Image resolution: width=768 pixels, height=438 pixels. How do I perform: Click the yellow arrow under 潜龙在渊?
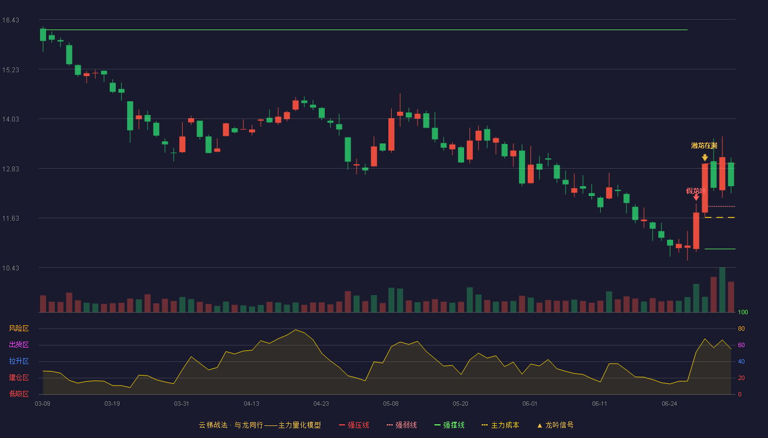[x=705, y=158]
